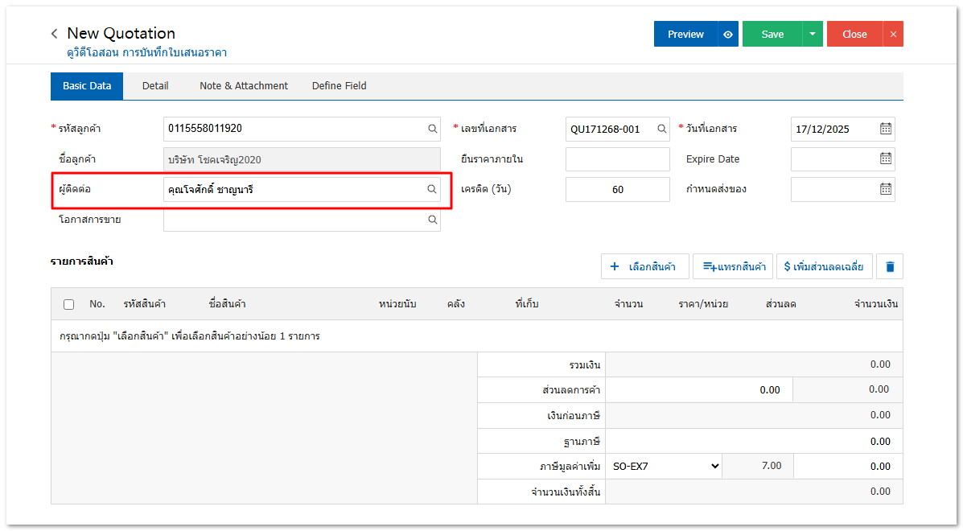963x531 pixels.
Task: Tick the select-all checkbox in product table header
Action: [68, 304]
